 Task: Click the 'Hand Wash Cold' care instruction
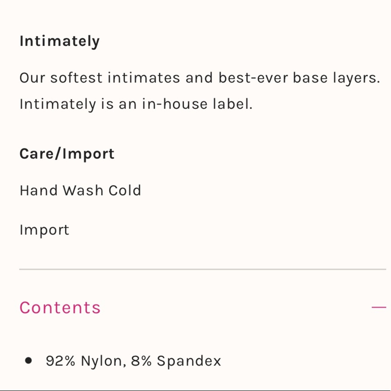click(x=80, y=190)
